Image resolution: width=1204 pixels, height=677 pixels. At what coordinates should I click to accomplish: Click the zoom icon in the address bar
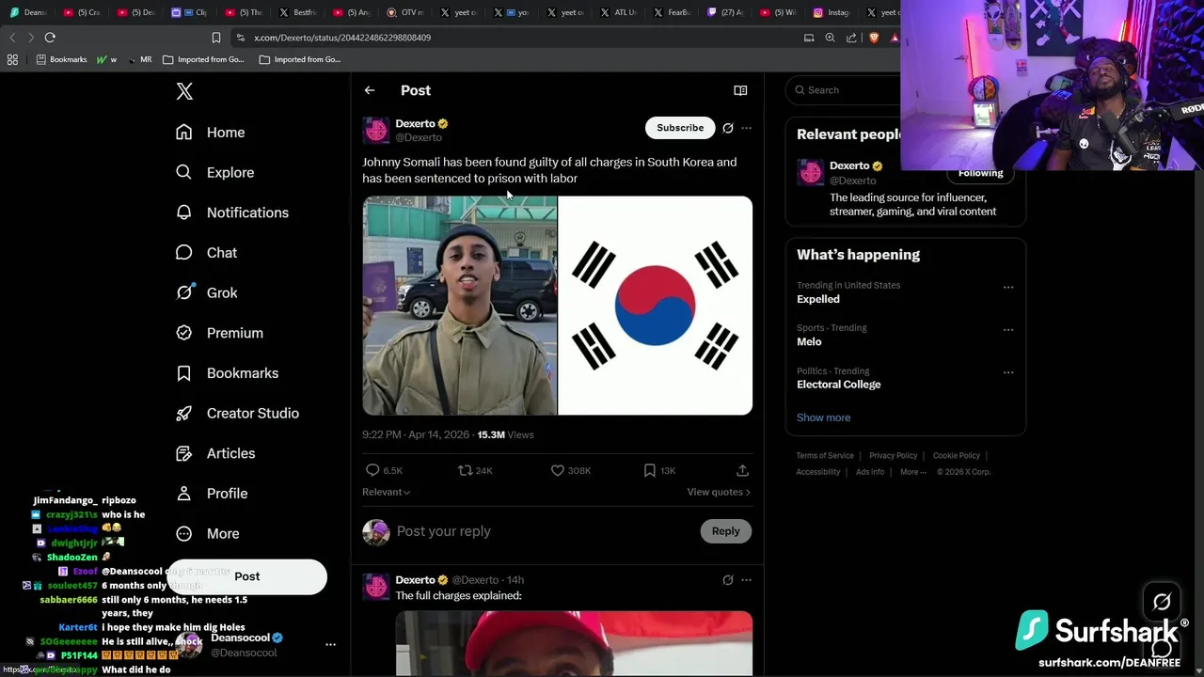[x=830, y=38]
